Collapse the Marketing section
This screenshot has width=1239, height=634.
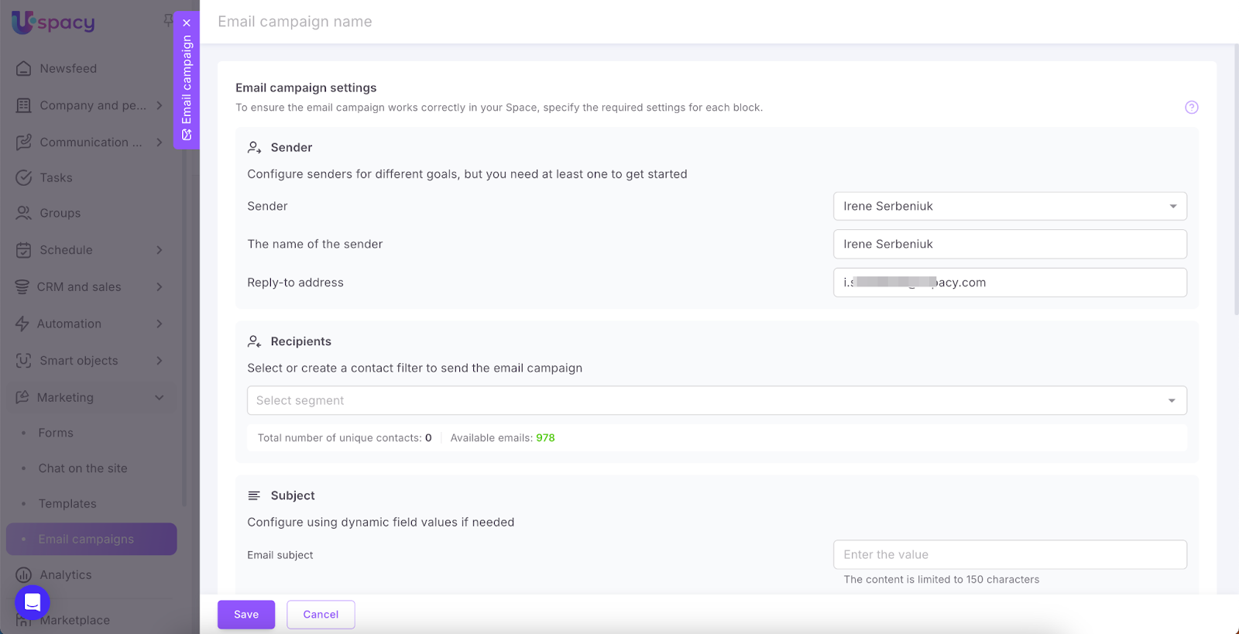160,398
